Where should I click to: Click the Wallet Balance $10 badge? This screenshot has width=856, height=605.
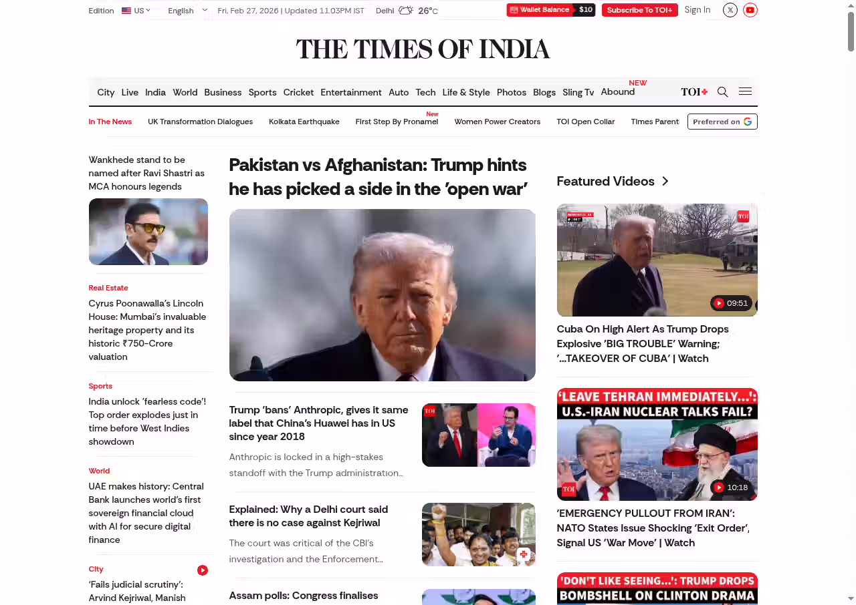tap(551, 10)
